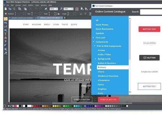
Task: Switch to ultimate_website.web [Smartphone] tab
Action: click(x=22, y=18)
